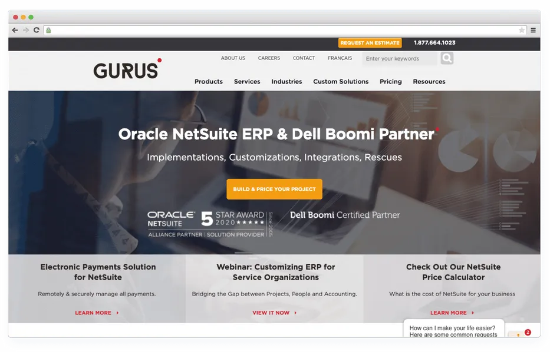Switch language to Français

coord(340,58)
